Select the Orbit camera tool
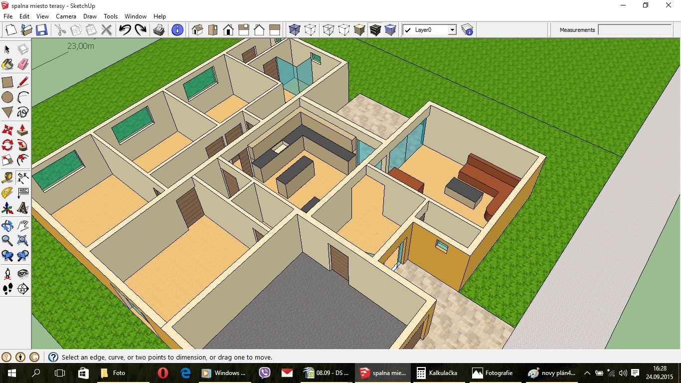The image size is (681, 383). 7,225
